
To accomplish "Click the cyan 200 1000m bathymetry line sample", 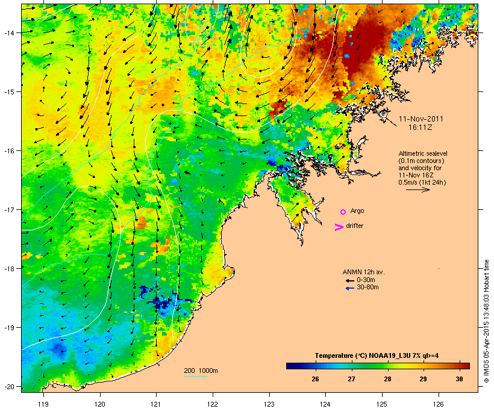I will coord(196,376).
